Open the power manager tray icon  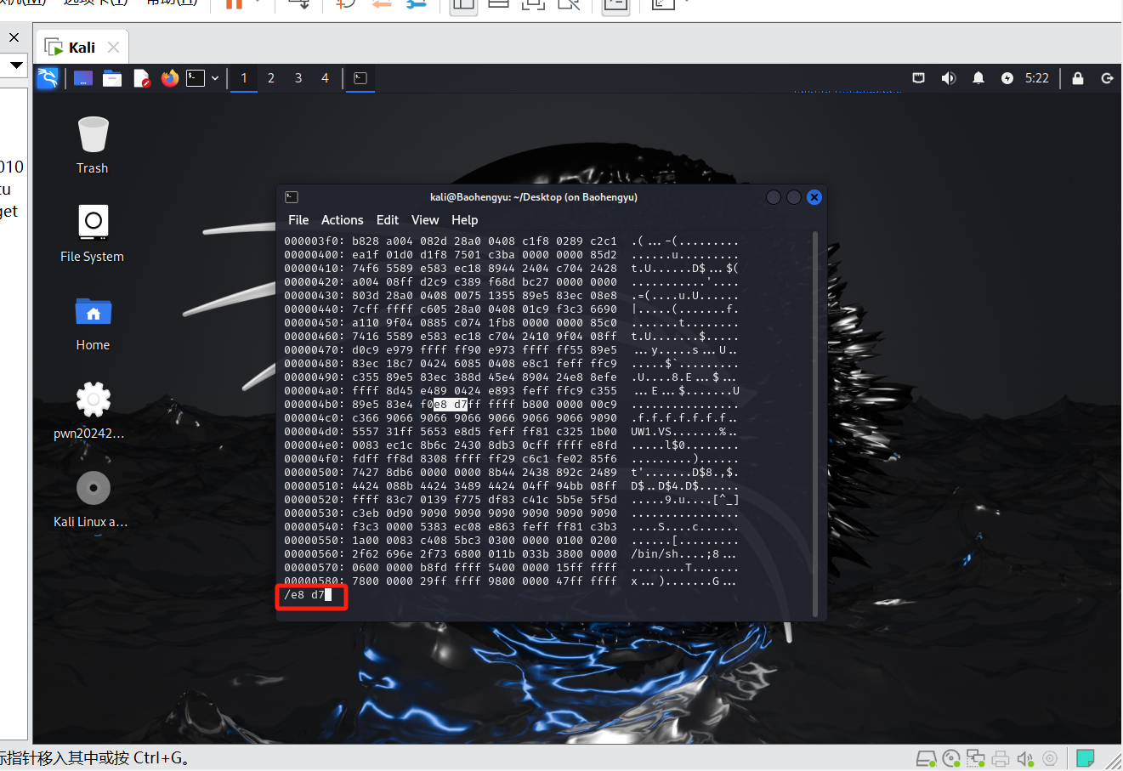click(1007, 78)
